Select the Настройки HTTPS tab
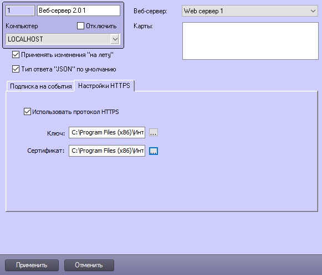322x275 pixels. (104, 86)
